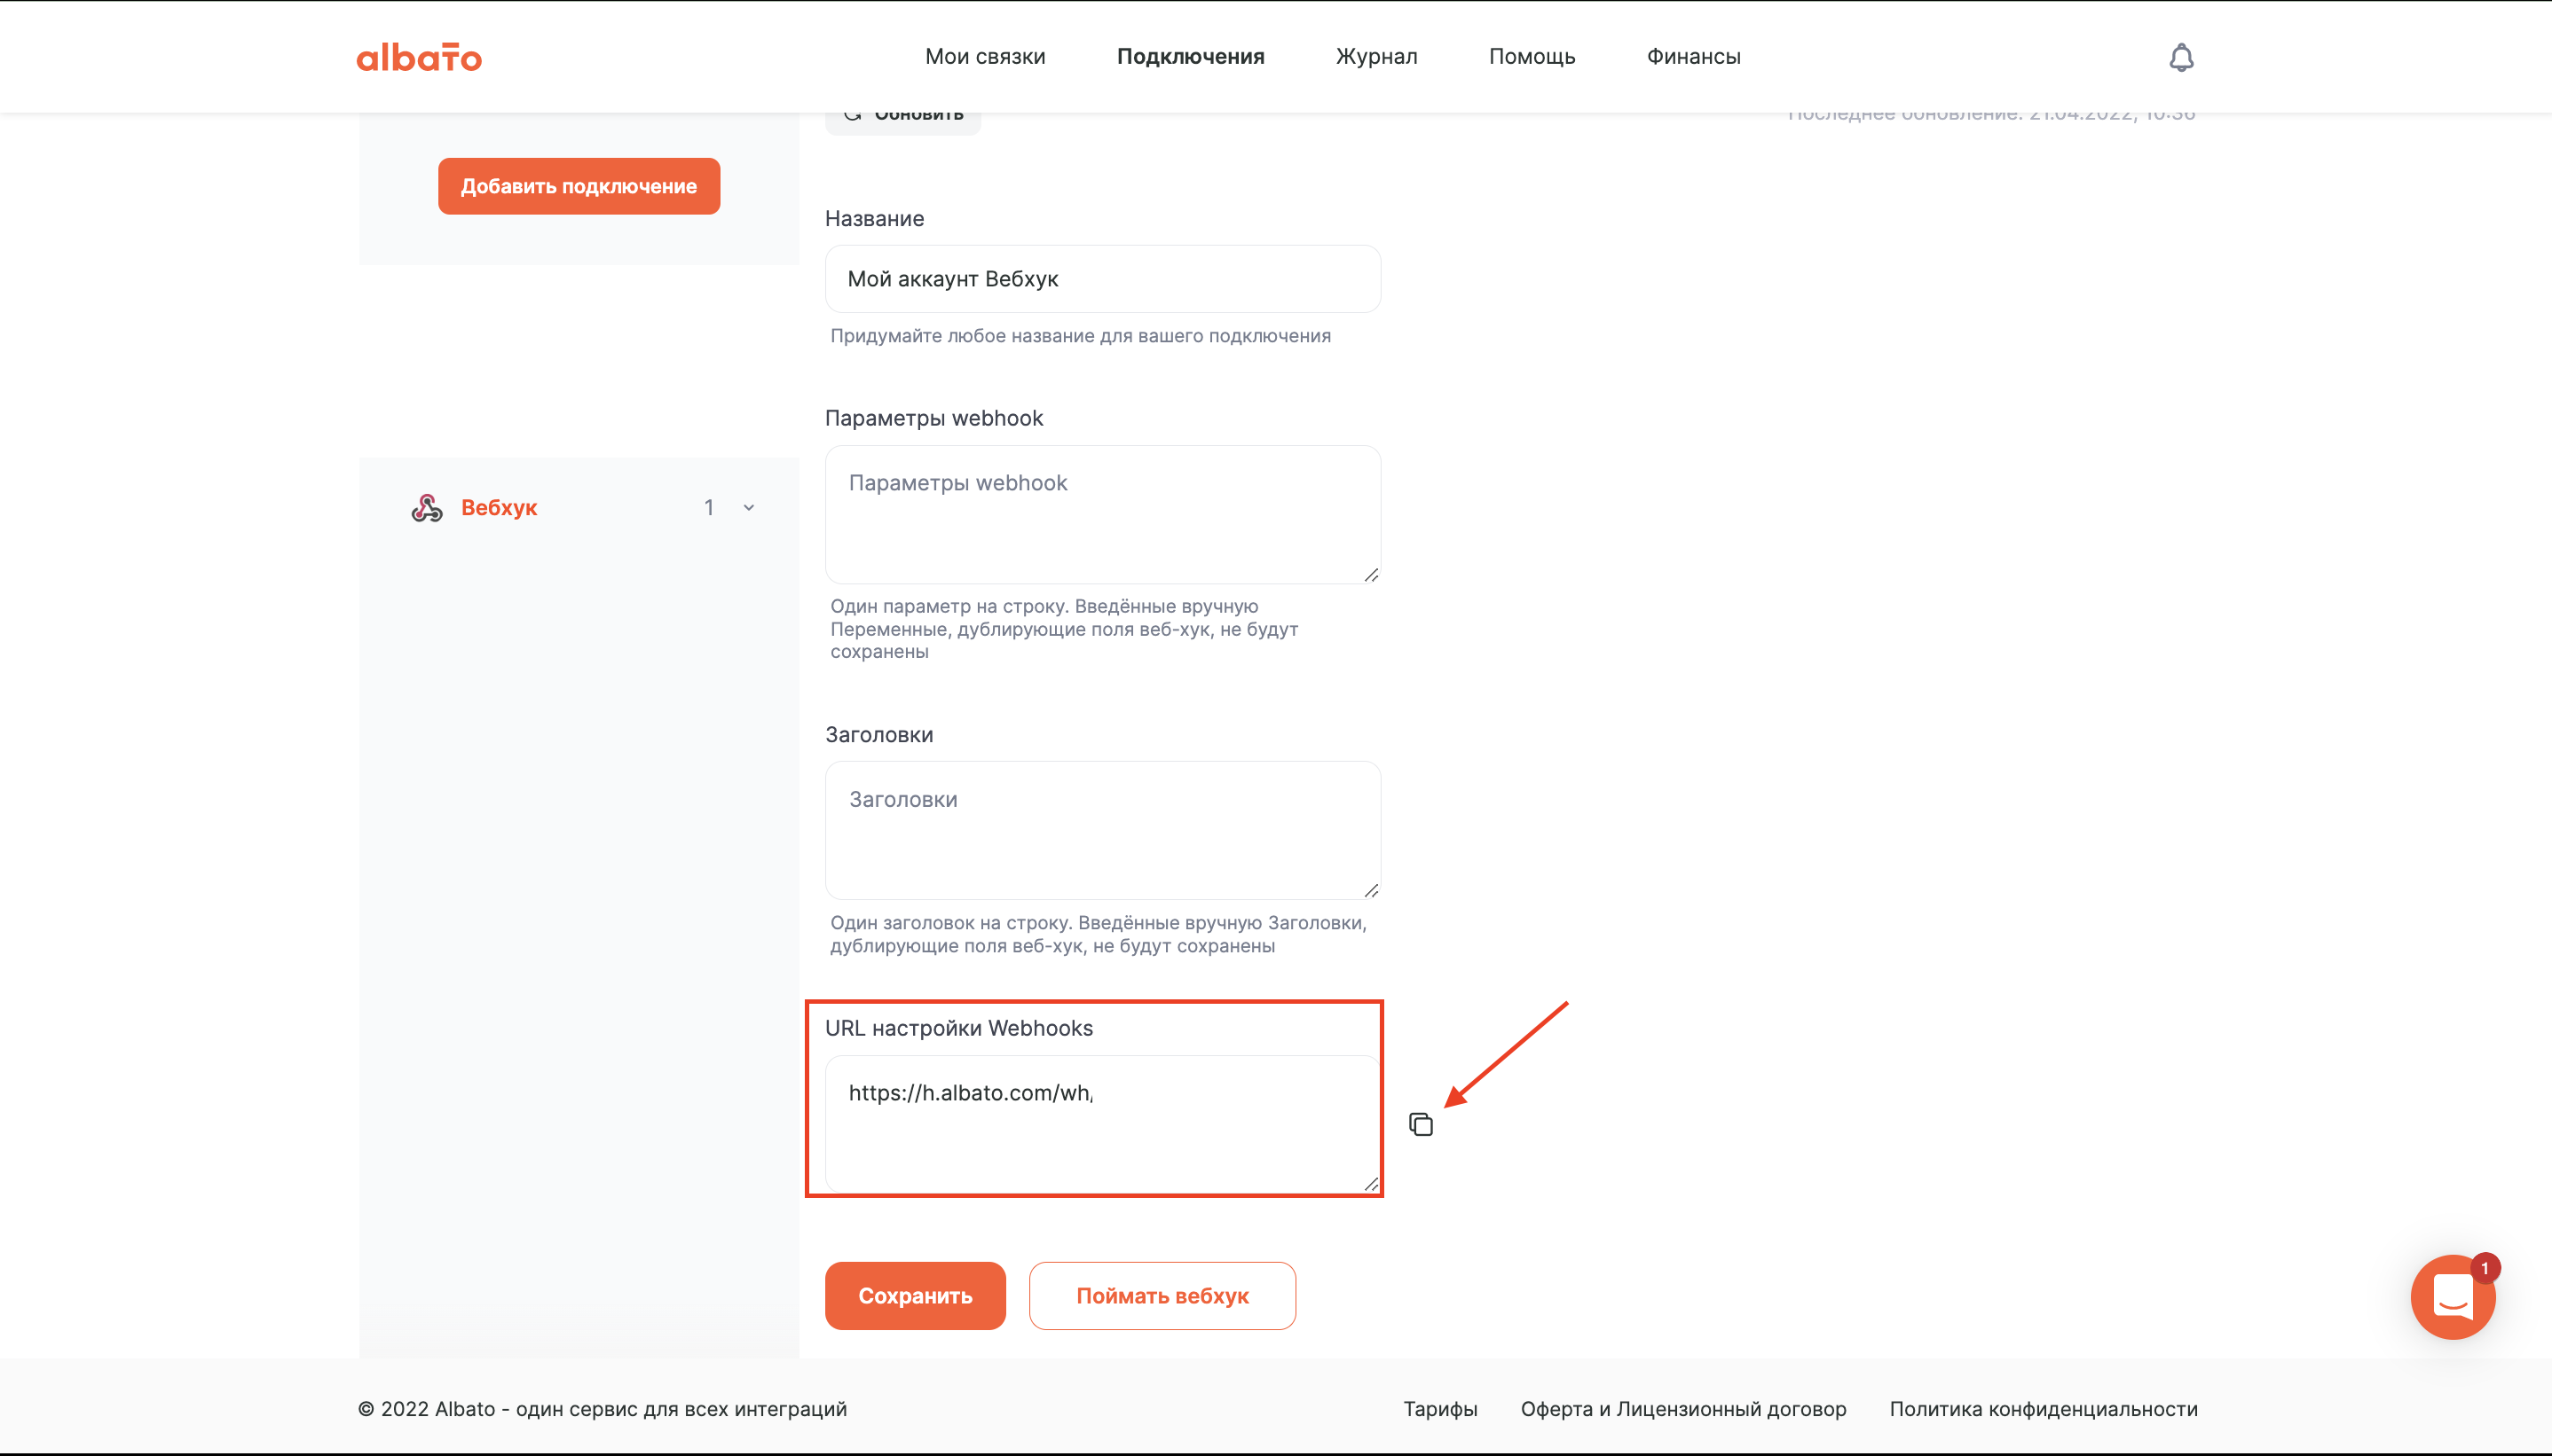Click Поймать вебхук button

pos(1162,1296)
